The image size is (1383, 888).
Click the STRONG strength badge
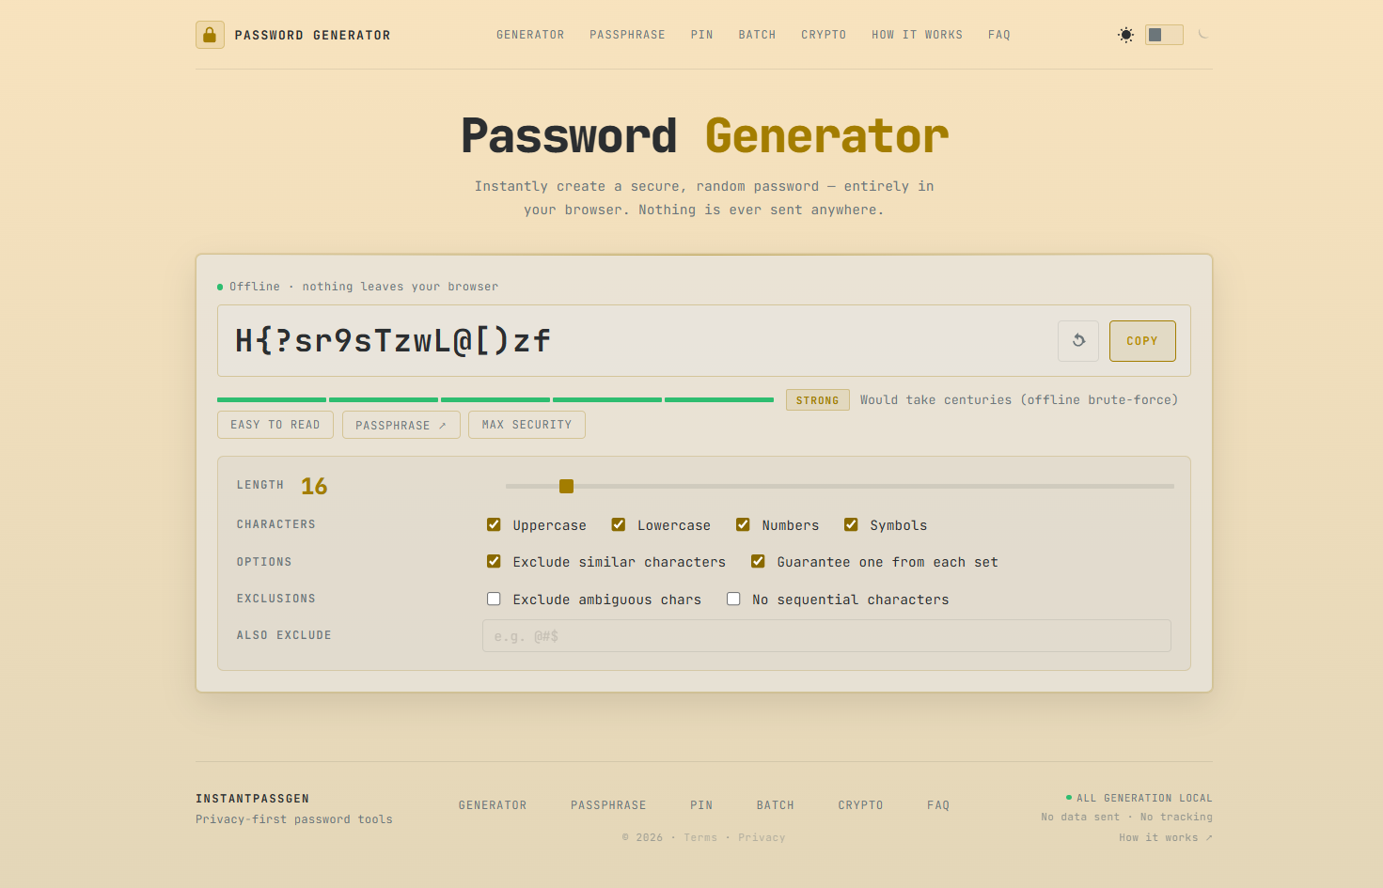pyautogui.click(x=817, y=400)
